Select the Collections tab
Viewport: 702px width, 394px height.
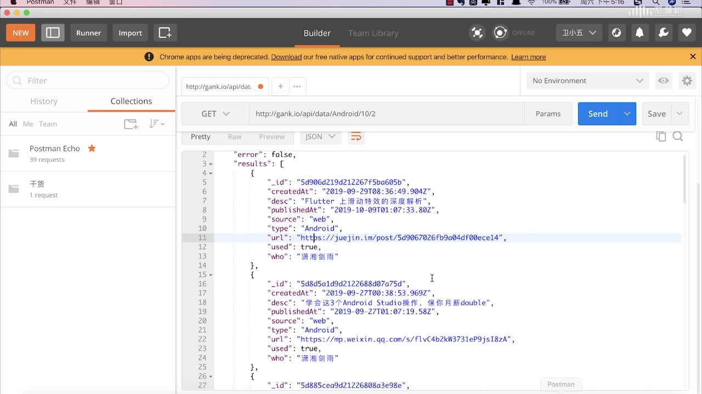tap(131, 101)
